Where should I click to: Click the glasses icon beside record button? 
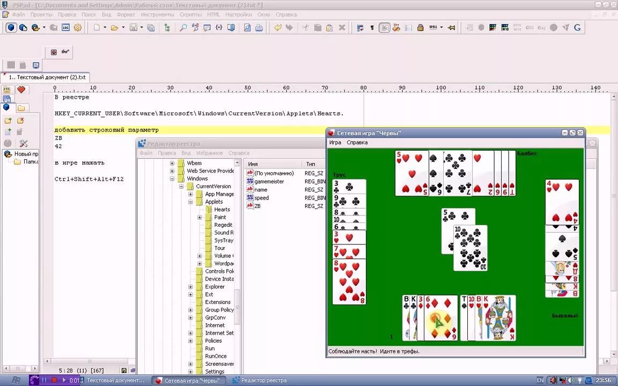click(65, 52)
